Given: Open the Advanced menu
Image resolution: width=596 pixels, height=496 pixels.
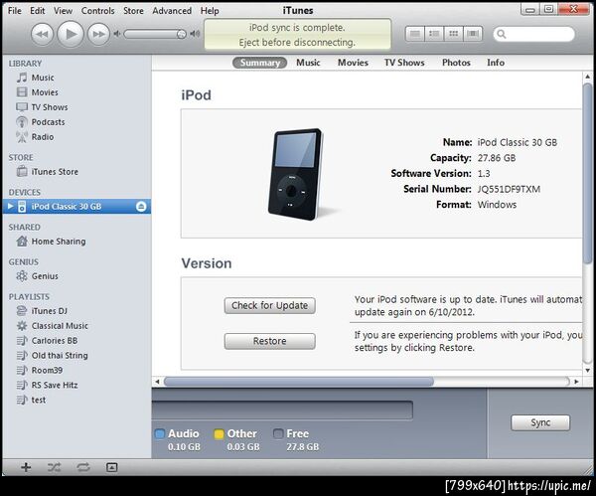Looking at the screenshot, I should [172, 11].
